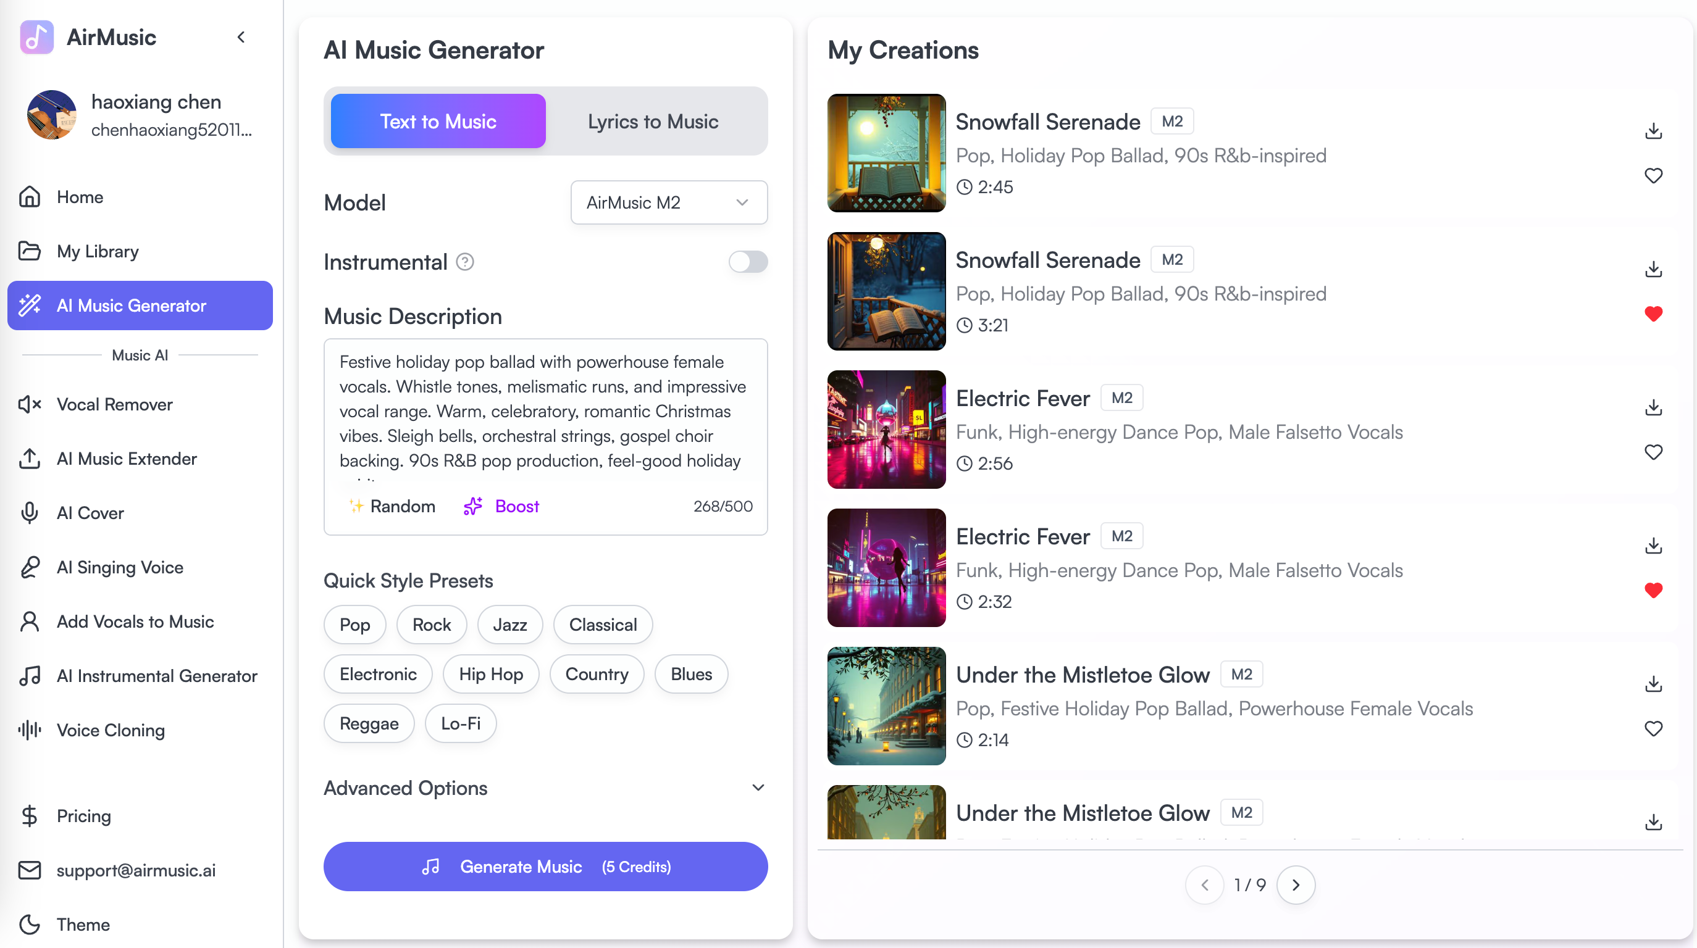1697x948 pixels.
Task: Open the Model dropdown showing AirMusic M2
Action: (668, 202)
